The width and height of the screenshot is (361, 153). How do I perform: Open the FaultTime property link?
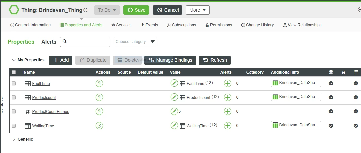pyautogui.click(x=41, y=83)
